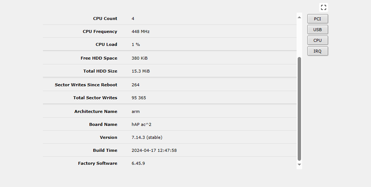Open the USB devices list
This screenshot has height=187, width=371.
pos(317,30)
